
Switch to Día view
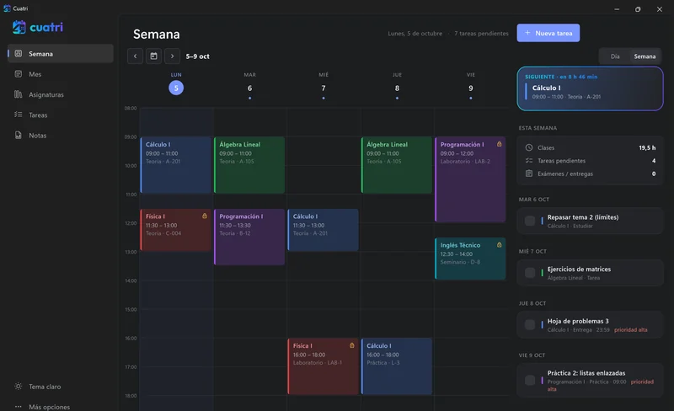point(615,56)
